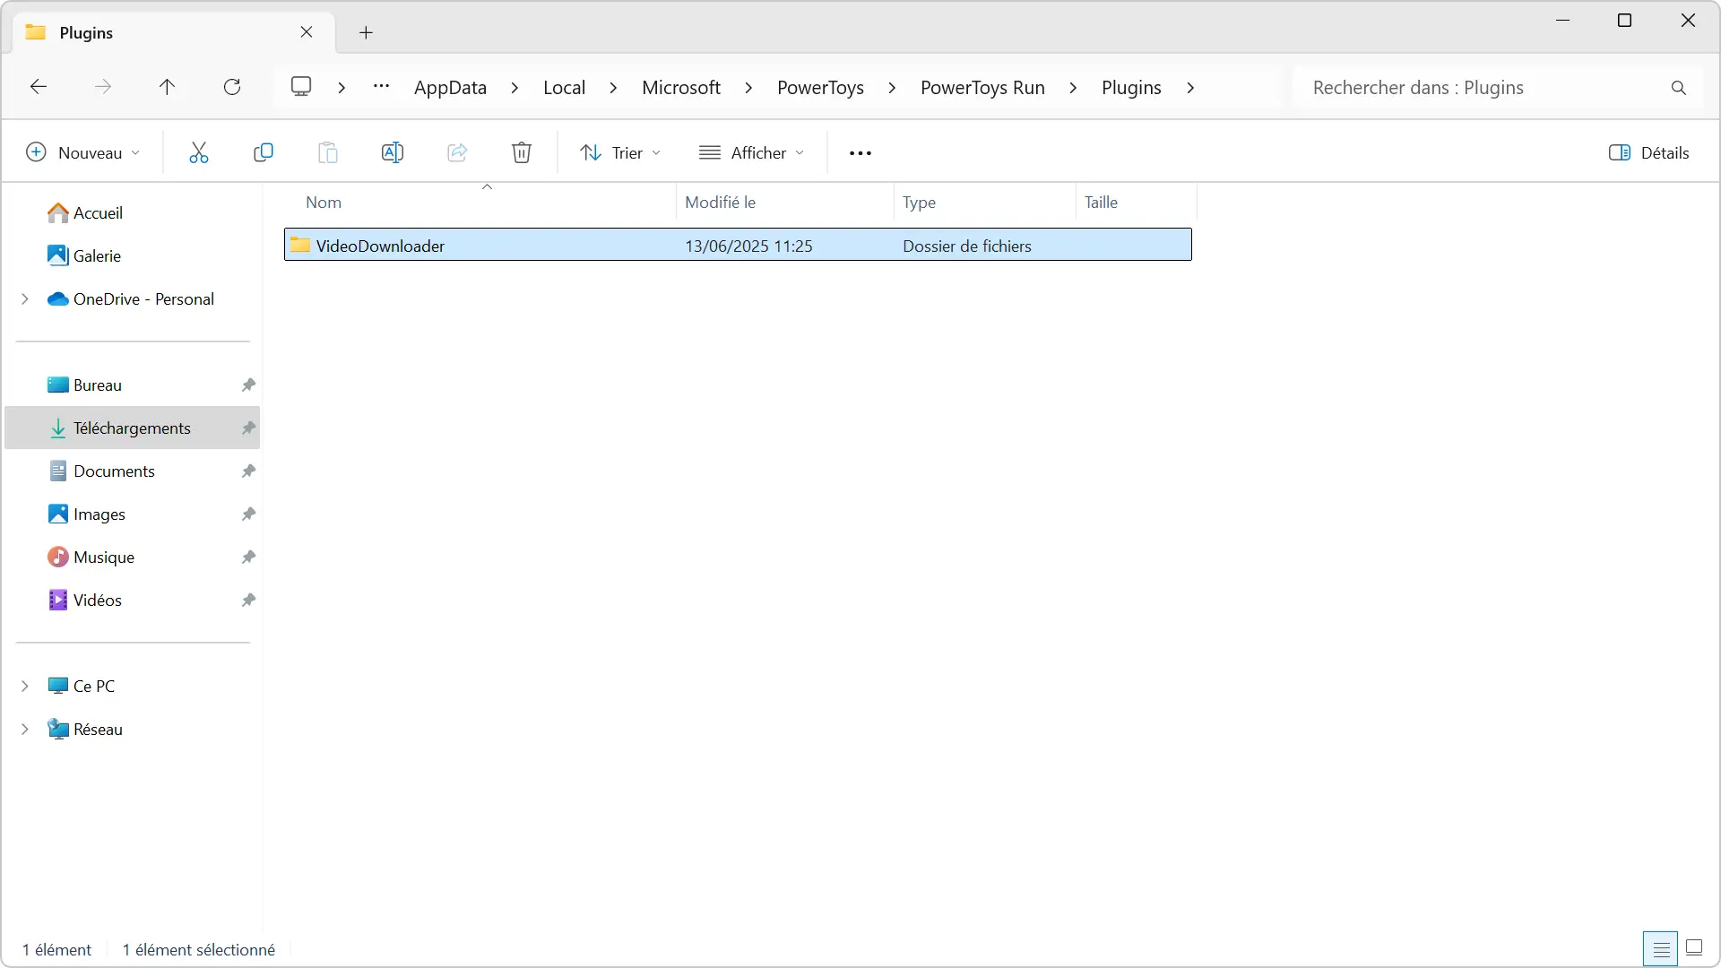Select the Plugins tab
Screen dimensions: 1721x968
tap(174, 32)
